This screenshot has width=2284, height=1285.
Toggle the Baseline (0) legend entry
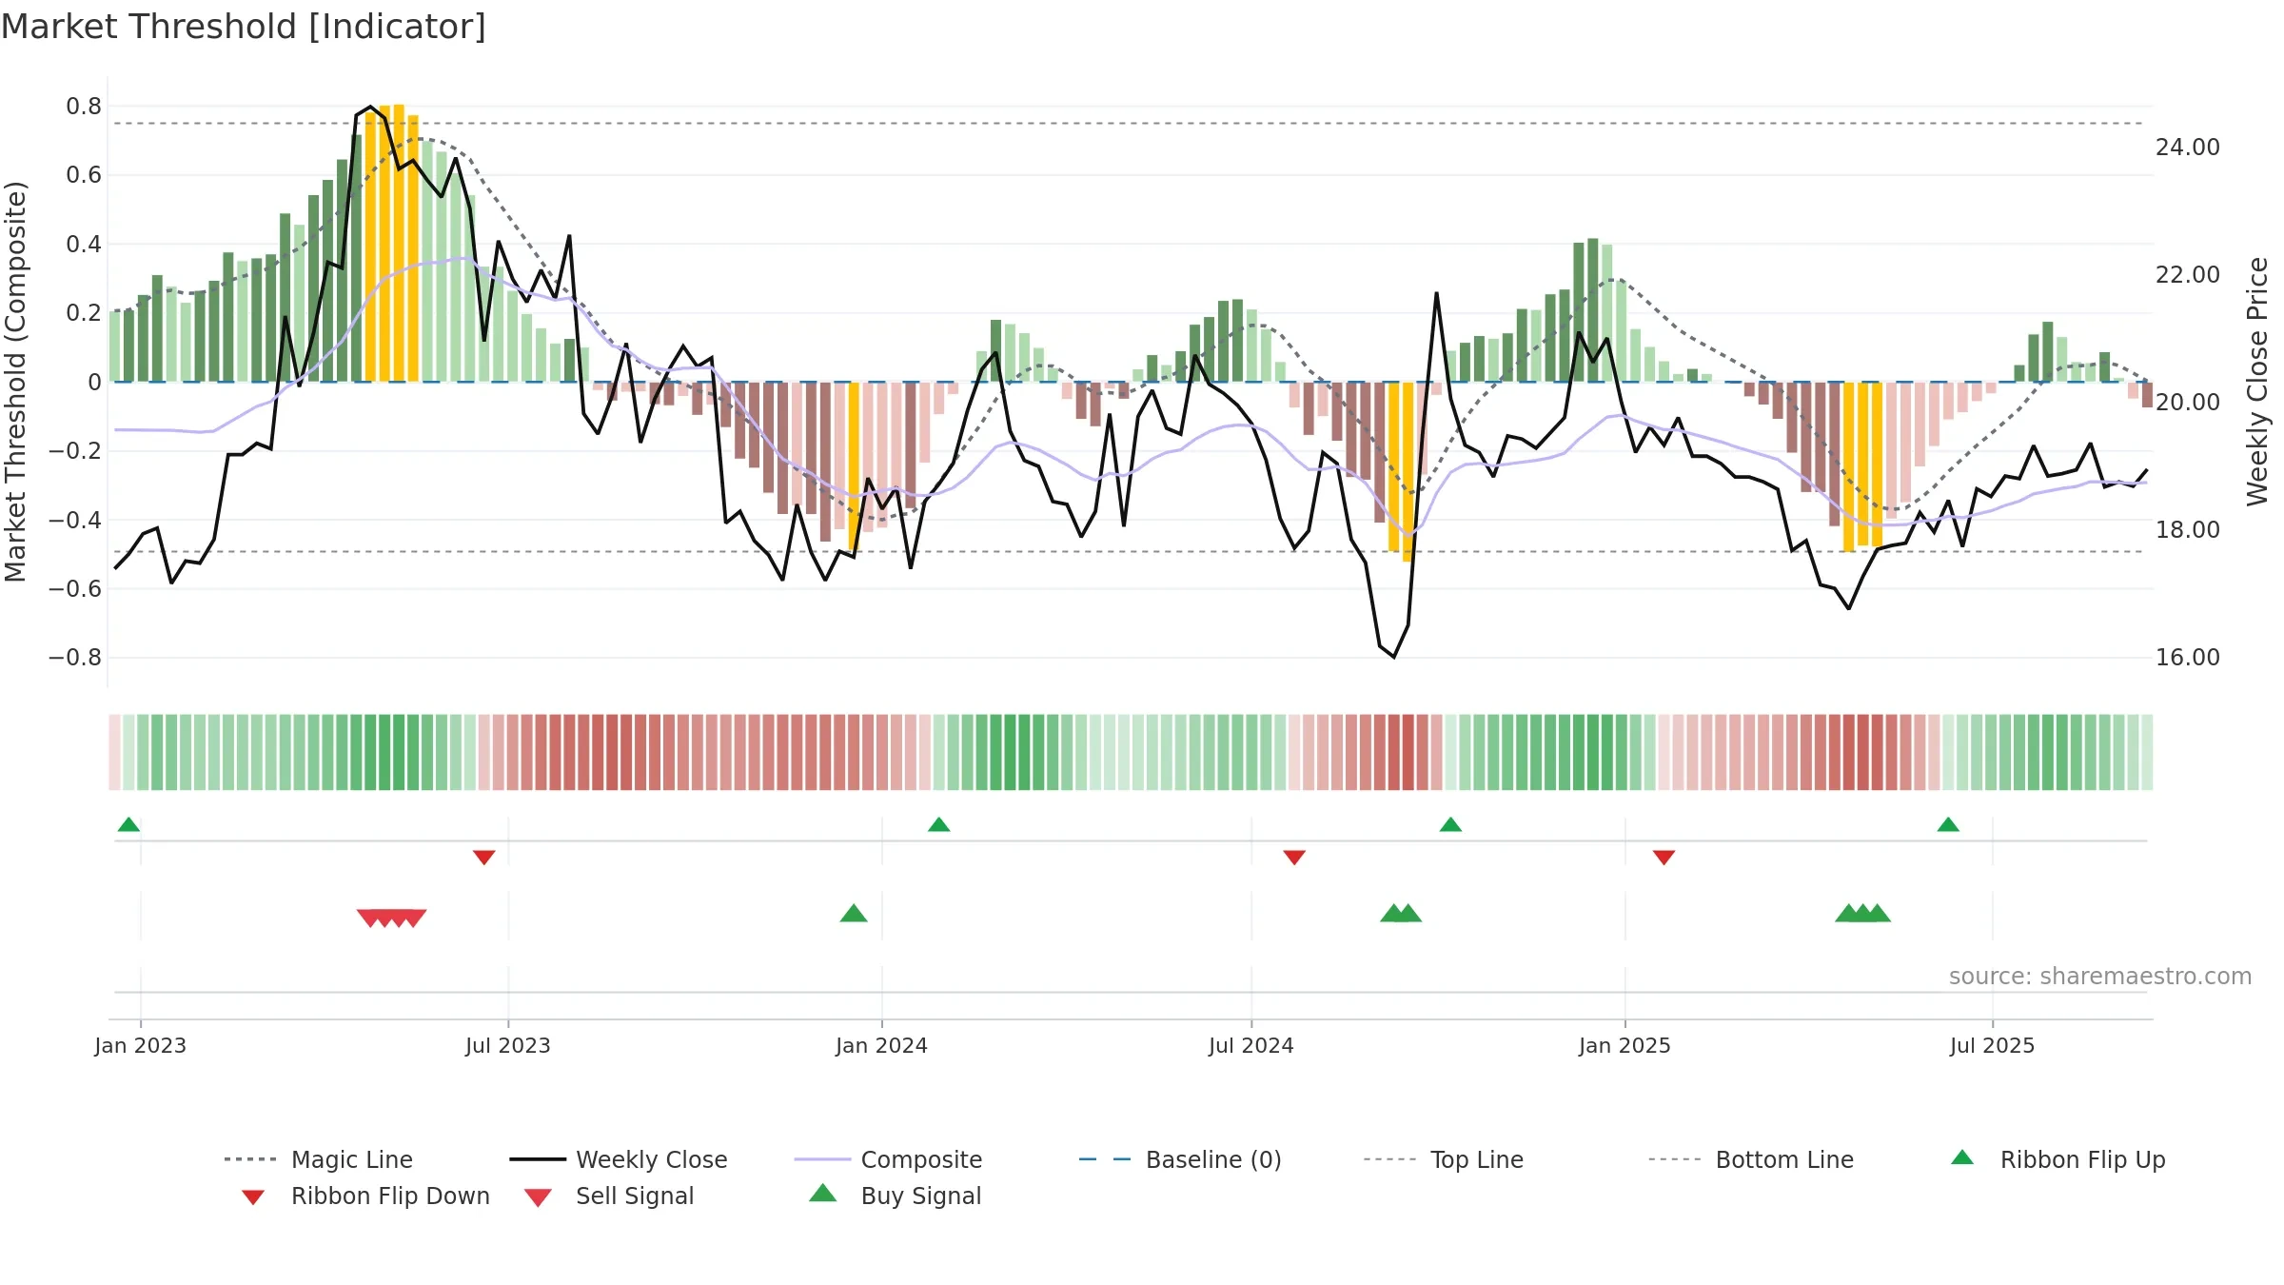pyautogui.click(x=1180, y=1159)
